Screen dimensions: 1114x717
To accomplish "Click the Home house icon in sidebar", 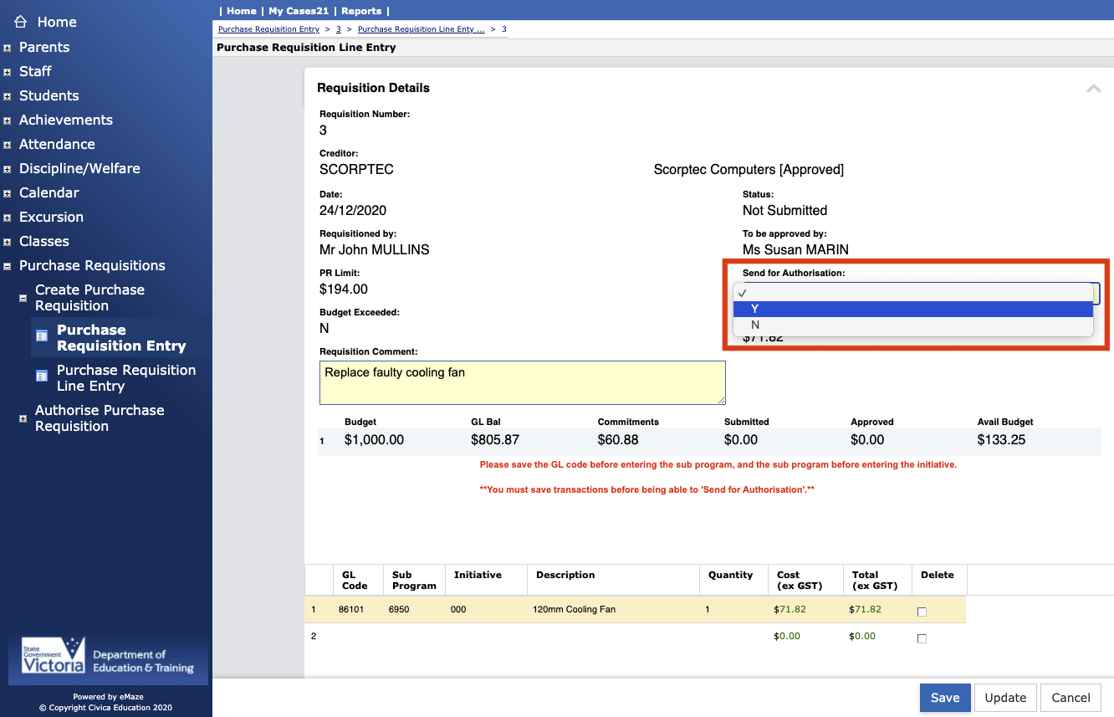I will pyautogui.click(x=21, y=22).
